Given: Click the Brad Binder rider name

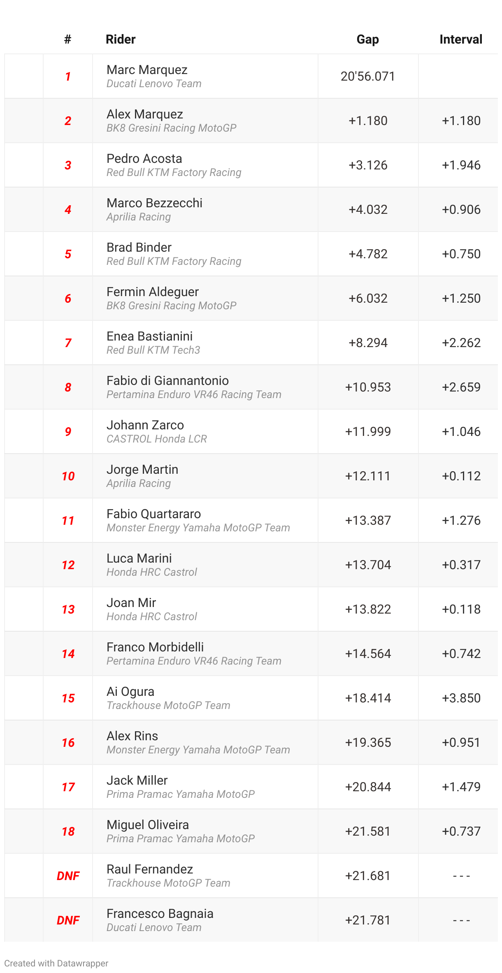Looking at the screenshot, I should coord(139,248).
